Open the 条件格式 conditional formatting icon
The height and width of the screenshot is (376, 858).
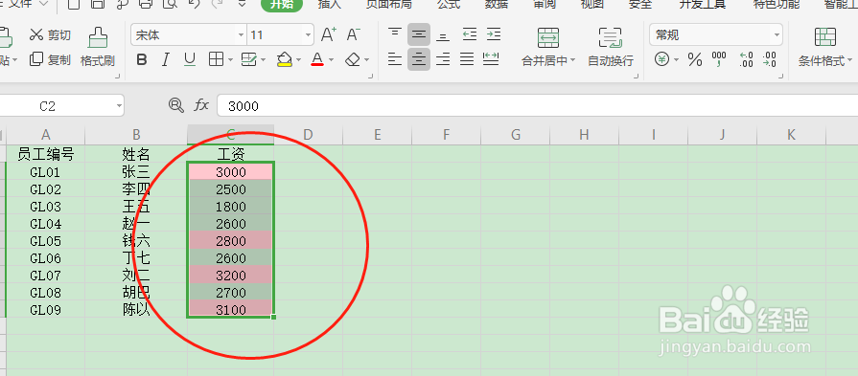824,37
